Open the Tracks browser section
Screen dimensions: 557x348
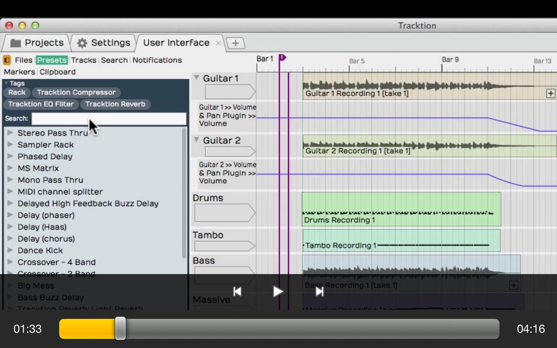pos(84,60)
